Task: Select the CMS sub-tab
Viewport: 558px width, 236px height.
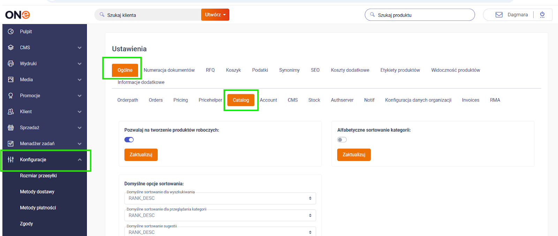Action: (x=293, y=100)
